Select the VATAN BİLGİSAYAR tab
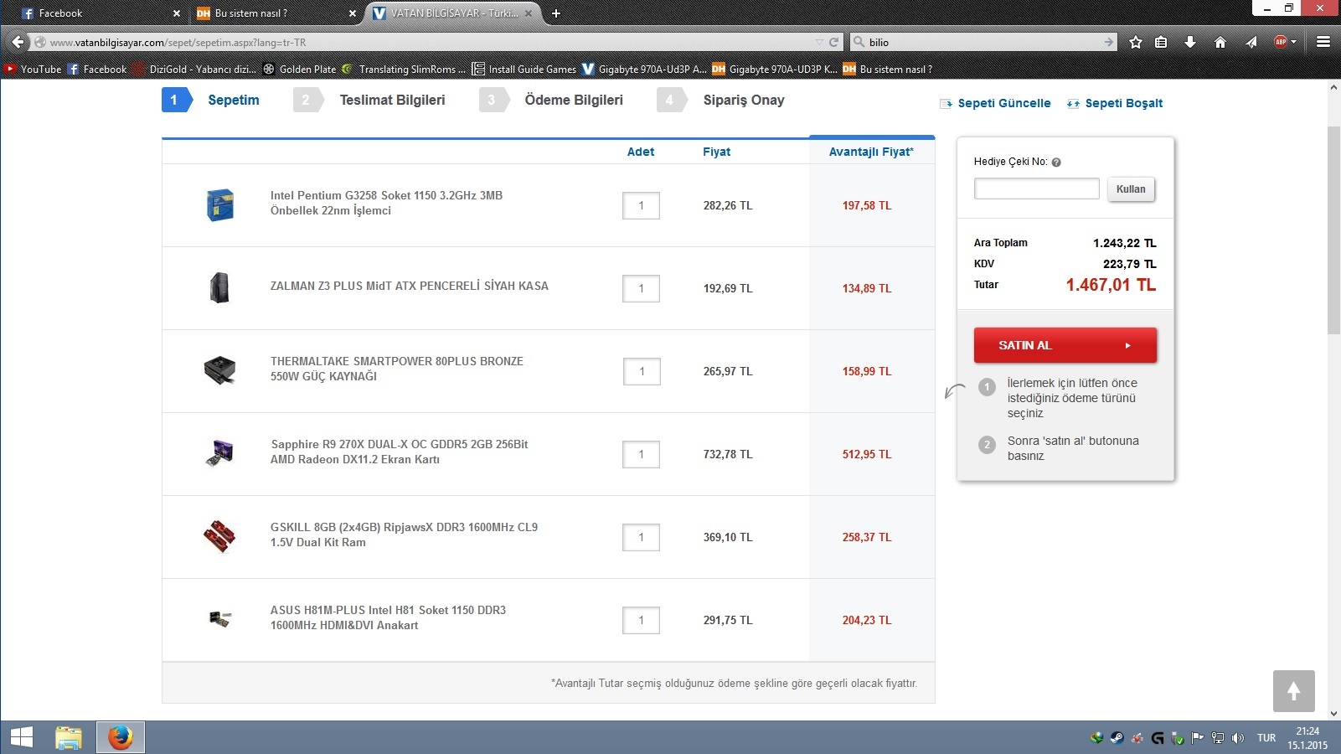Screen dimensions: 1341x754 coord(452,13)
